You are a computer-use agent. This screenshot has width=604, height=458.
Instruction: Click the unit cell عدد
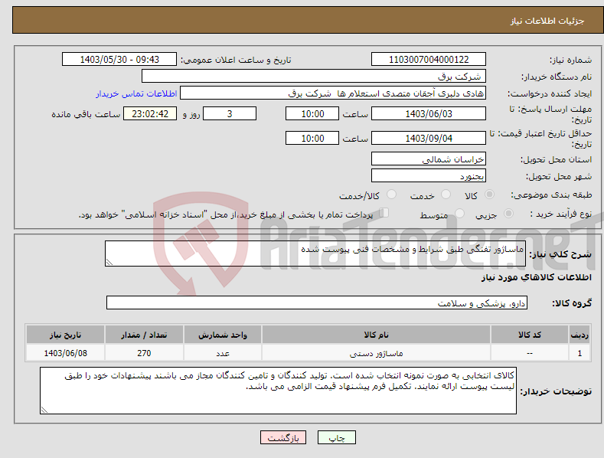223,353
